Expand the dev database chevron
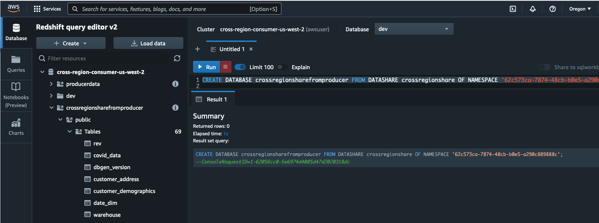This screenshot has height=223, width=599. point(51,96)
